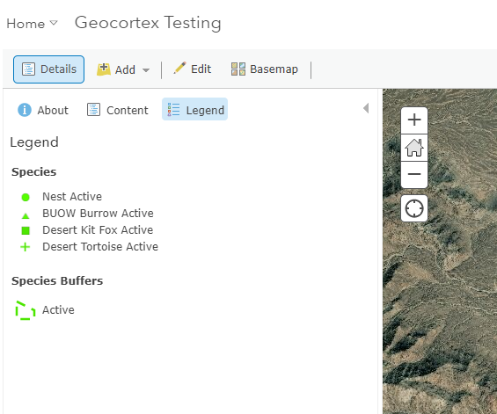497x414 pixels.
Task: Click the Nest Active label
Action: tap(72, 197)
